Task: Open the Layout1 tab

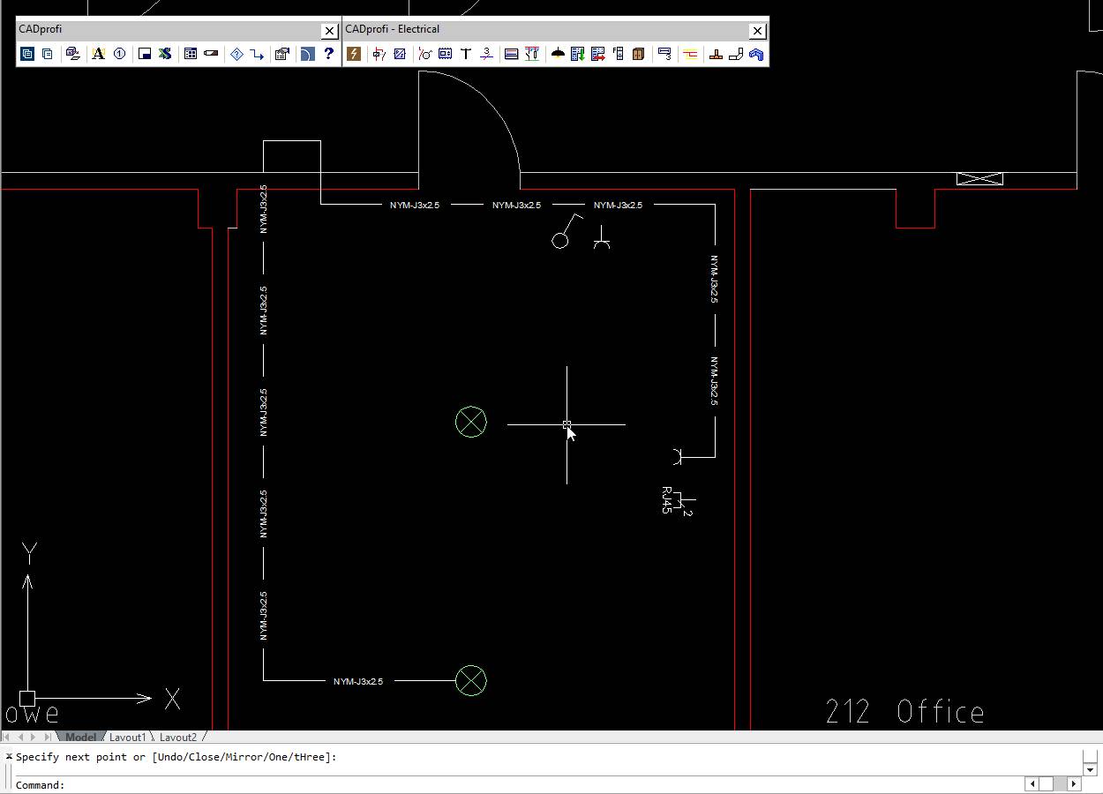Action: (129, 737)
